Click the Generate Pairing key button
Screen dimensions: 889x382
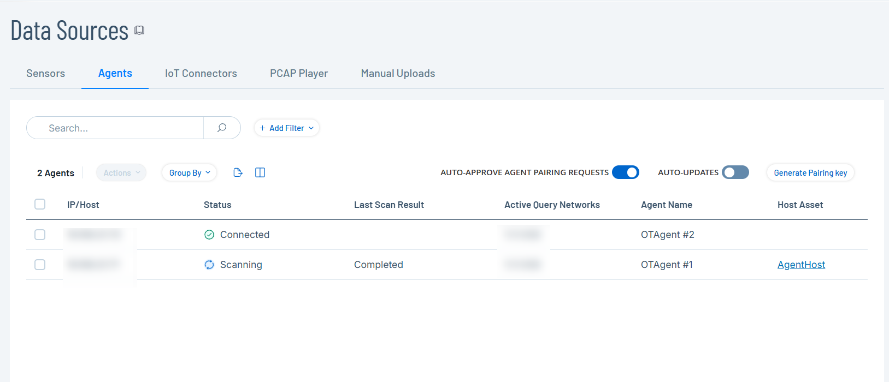810,173
